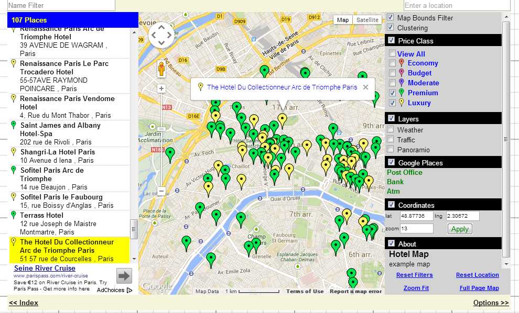Switch to Satellite view

coord(367,20)
